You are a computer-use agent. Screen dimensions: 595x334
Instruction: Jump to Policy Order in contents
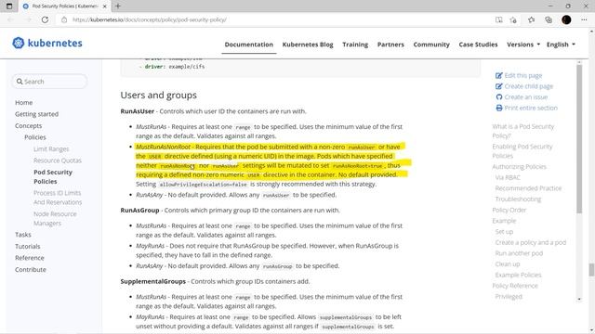pyautogui.click(x=509, y=210)
